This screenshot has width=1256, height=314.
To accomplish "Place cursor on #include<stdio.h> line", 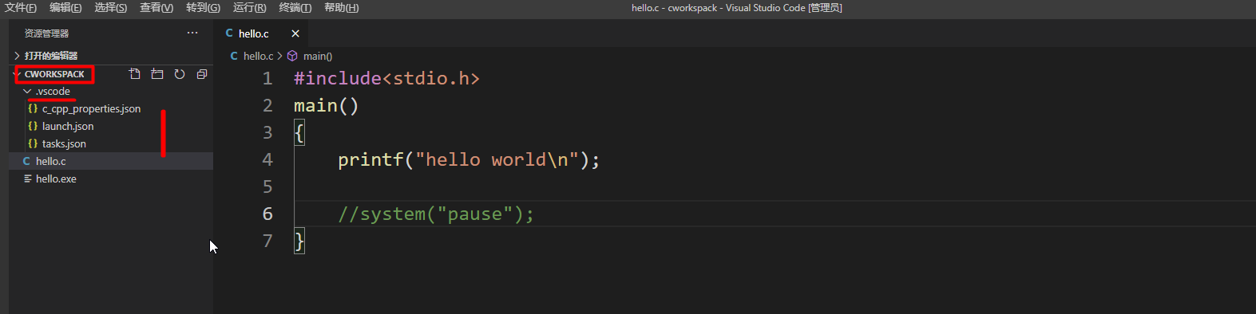I will coord(386,78).
